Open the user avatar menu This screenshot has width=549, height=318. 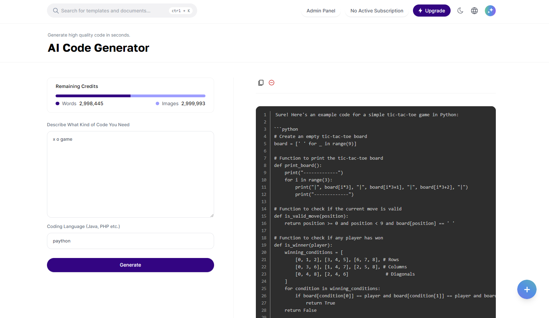point(490,11)
